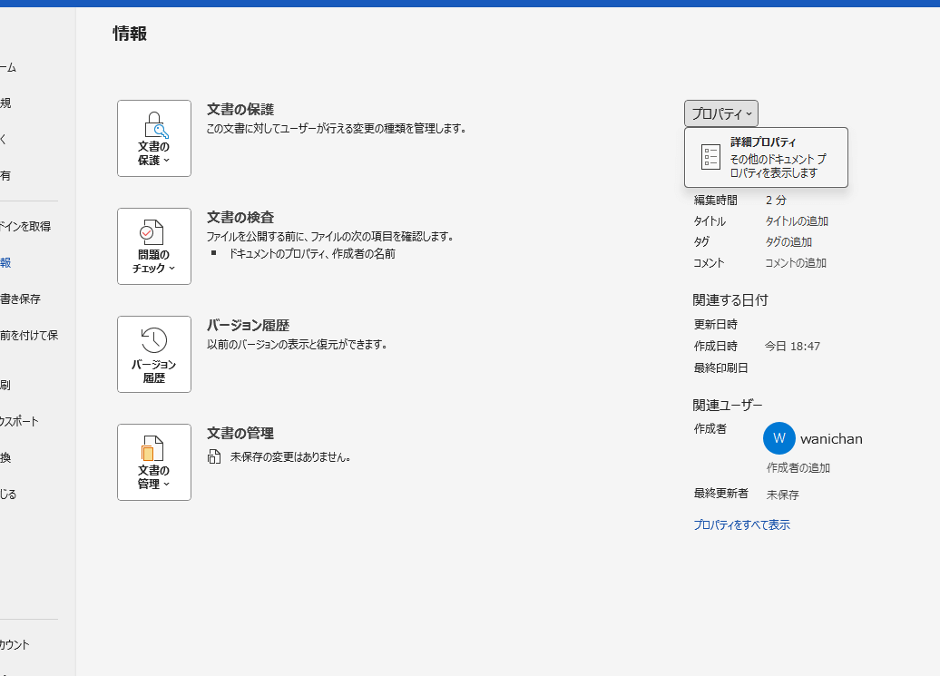Click the 文書の検査 heading
Viewport: 940px width, 676px height.
pos(240,218)
